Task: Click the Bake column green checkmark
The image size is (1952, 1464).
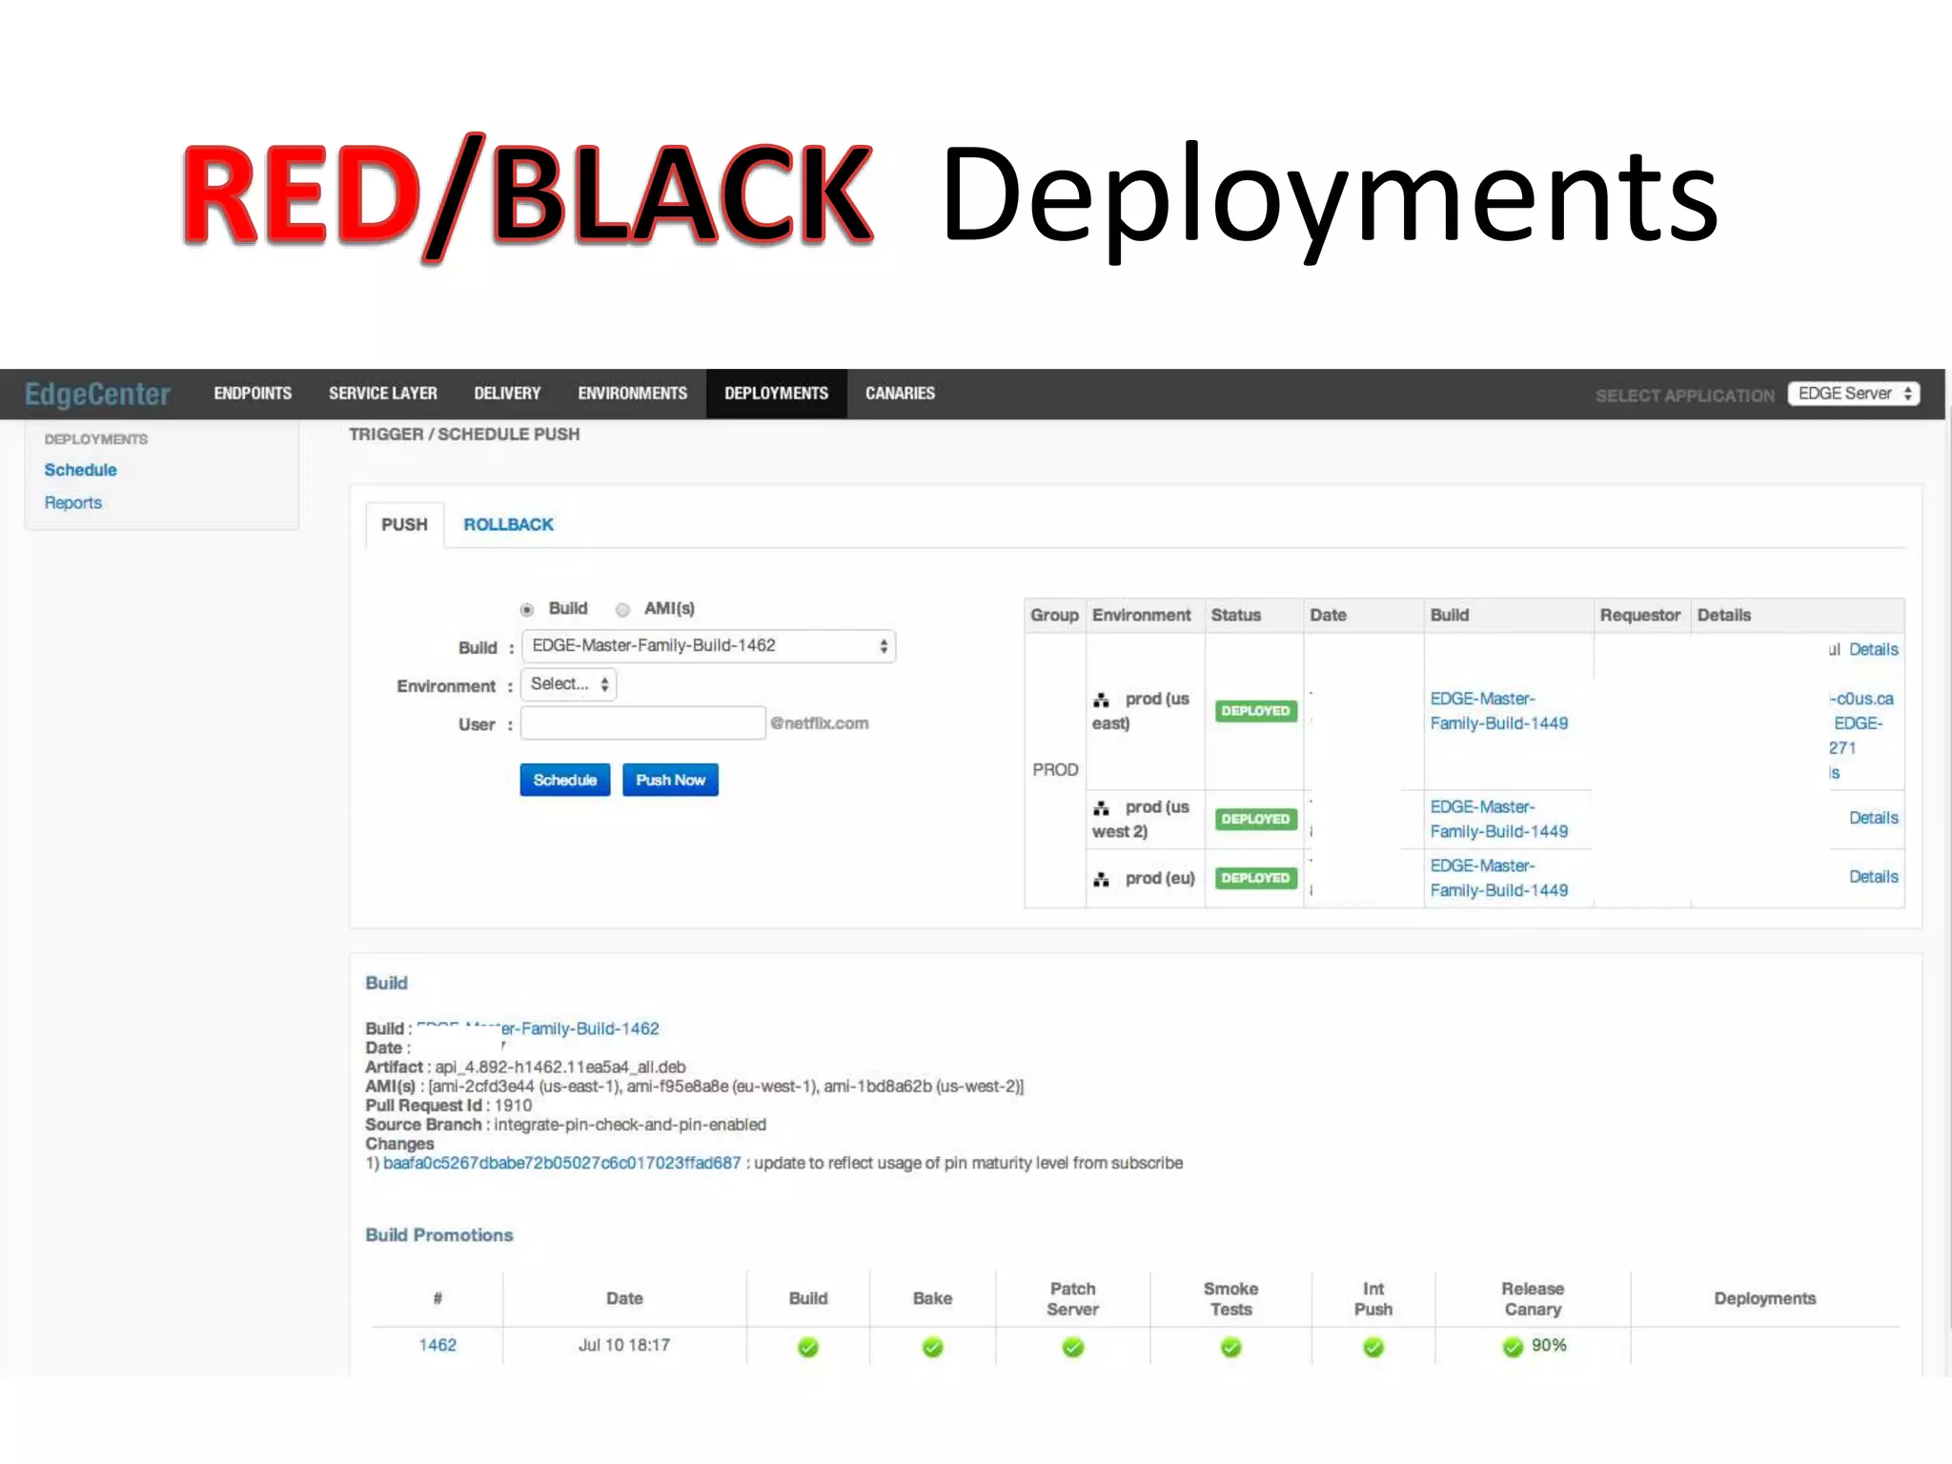Action: 932,1347
